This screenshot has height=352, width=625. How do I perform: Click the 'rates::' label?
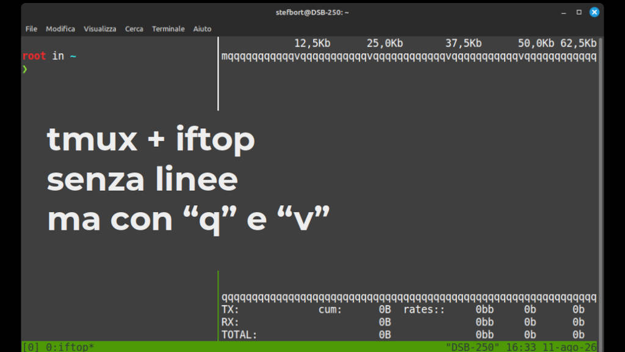(424, 310)
